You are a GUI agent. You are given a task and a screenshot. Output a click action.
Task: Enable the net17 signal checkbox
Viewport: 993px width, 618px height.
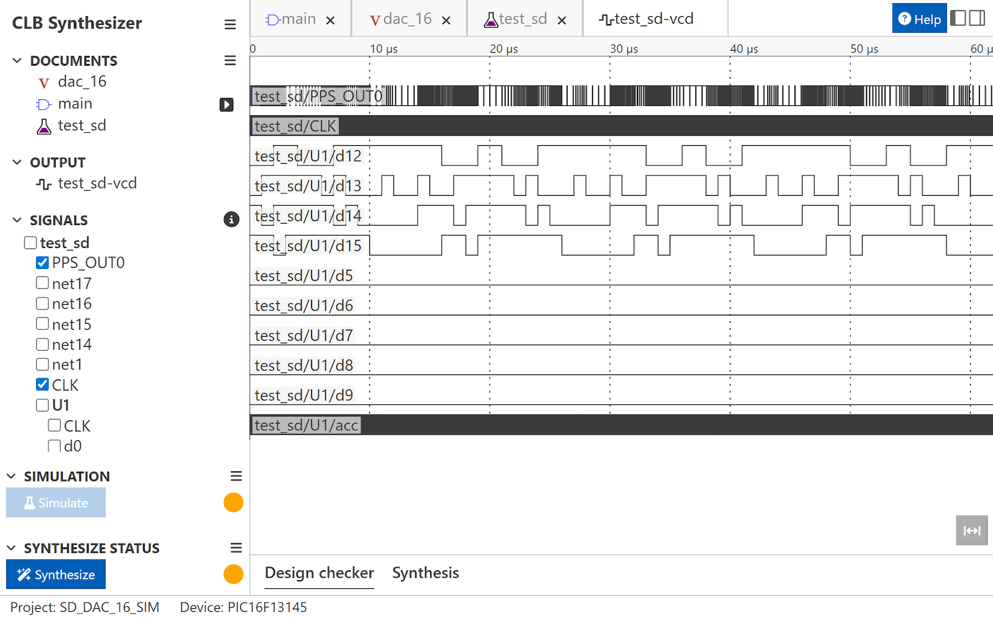[x=42, y=283]
